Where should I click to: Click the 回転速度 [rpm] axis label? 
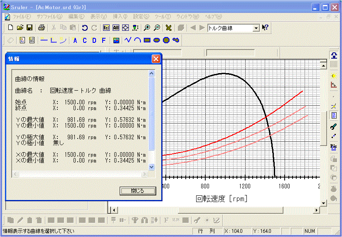(221, 199)
